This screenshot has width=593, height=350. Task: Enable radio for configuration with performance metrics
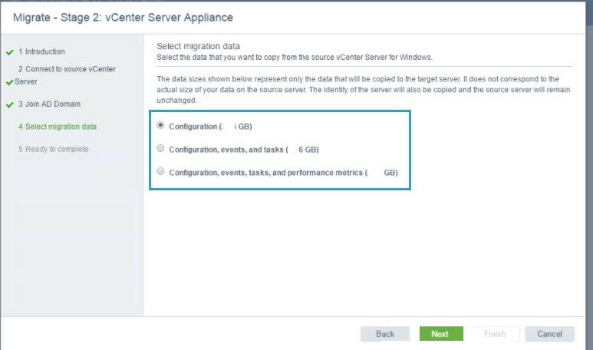(160, 171)
